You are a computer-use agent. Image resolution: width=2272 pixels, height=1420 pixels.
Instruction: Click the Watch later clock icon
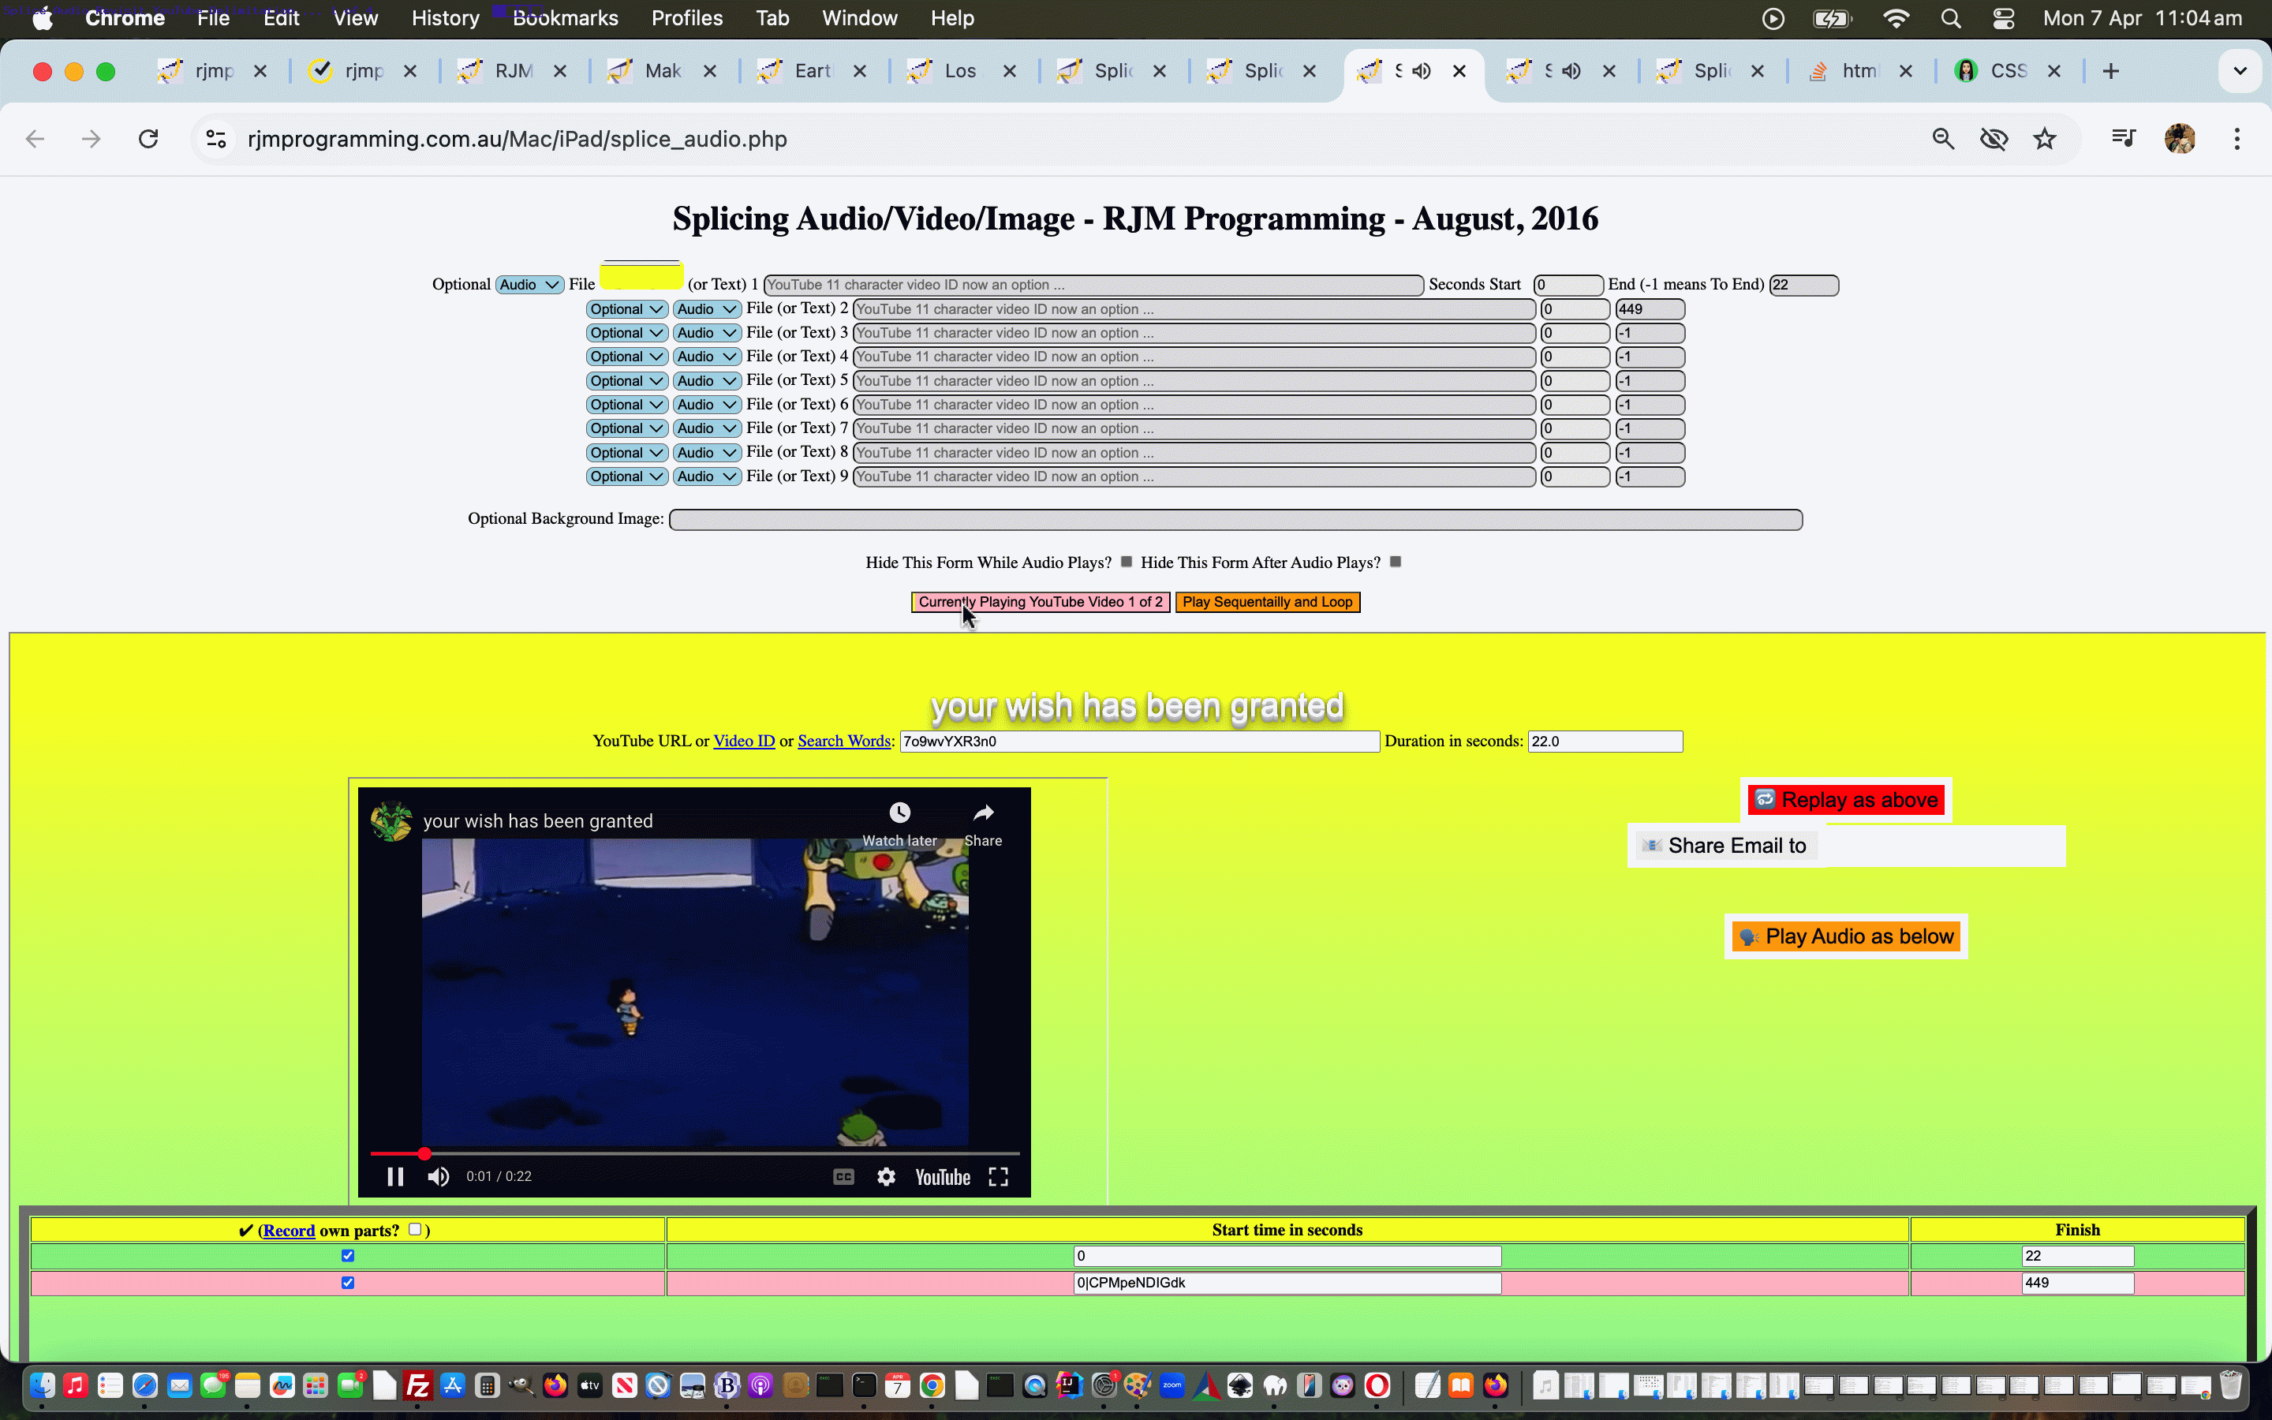(899, 813)
